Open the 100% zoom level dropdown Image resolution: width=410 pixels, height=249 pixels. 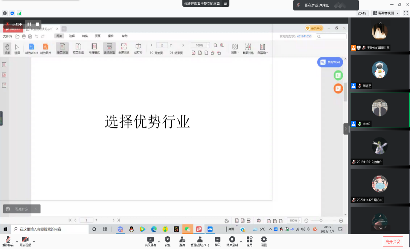208,45
